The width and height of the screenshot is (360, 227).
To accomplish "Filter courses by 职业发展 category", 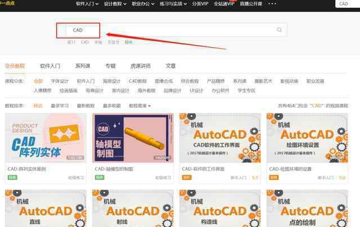I will [315, 81].
